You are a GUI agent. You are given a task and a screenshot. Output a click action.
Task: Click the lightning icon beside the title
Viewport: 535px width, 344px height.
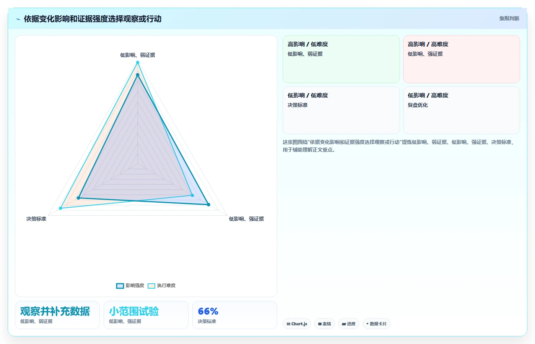tap(18, 19)
